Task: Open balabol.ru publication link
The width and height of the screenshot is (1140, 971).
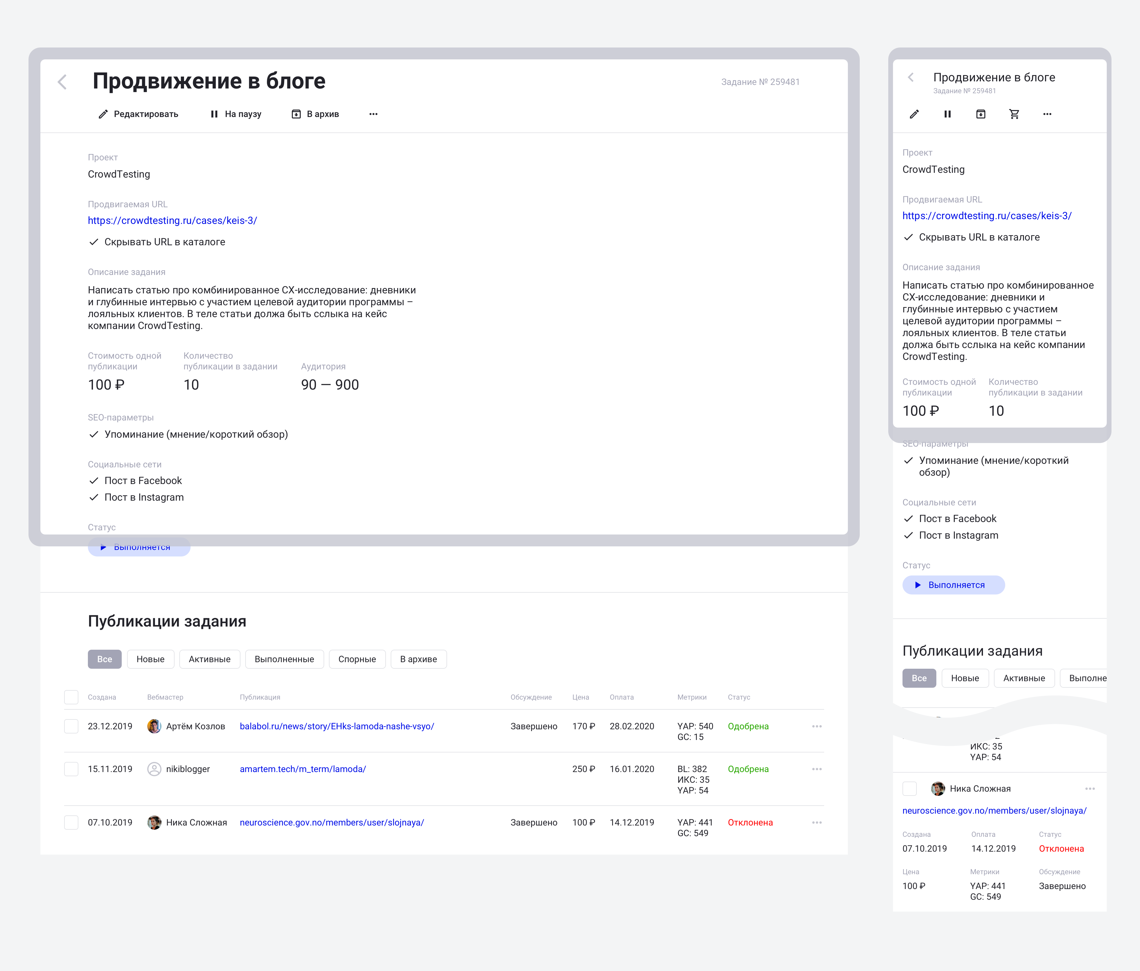Action: (x=337, y=726)
